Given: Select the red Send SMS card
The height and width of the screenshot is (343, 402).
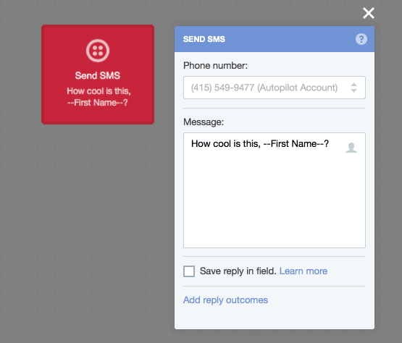Looking at the screenshot, I should click(x=98, y=75).
